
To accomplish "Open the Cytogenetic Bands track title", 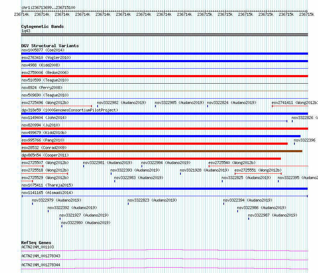I will (43, 26).
